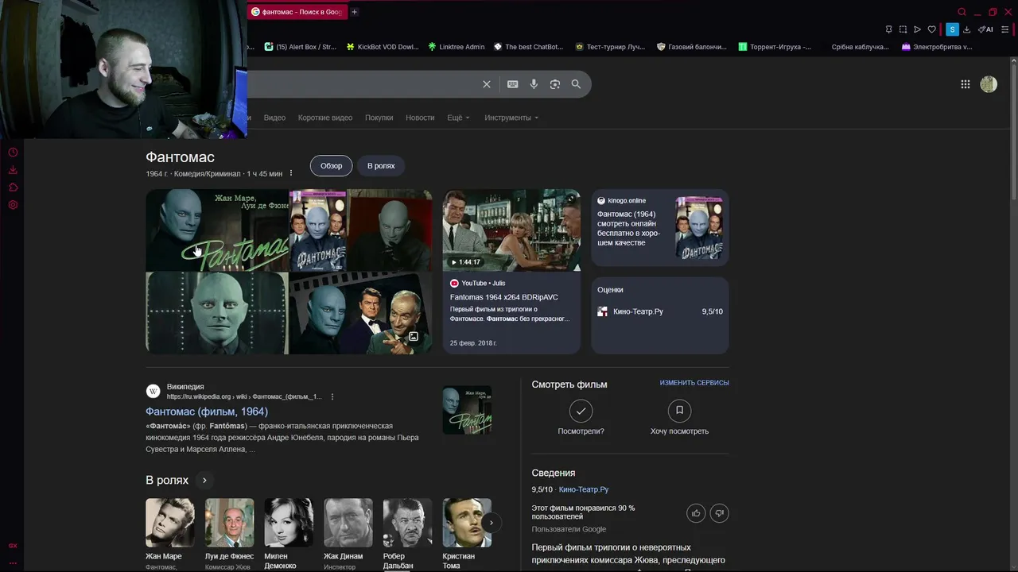Open the on-screen keyboard input tool
The width and height of the screenshot is (1018, 572).
pos(513,84)
